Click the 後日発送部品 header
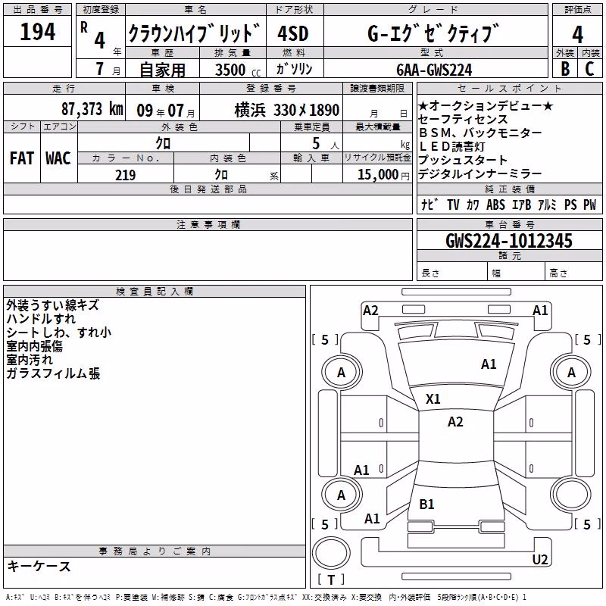 tap(208, 189)
